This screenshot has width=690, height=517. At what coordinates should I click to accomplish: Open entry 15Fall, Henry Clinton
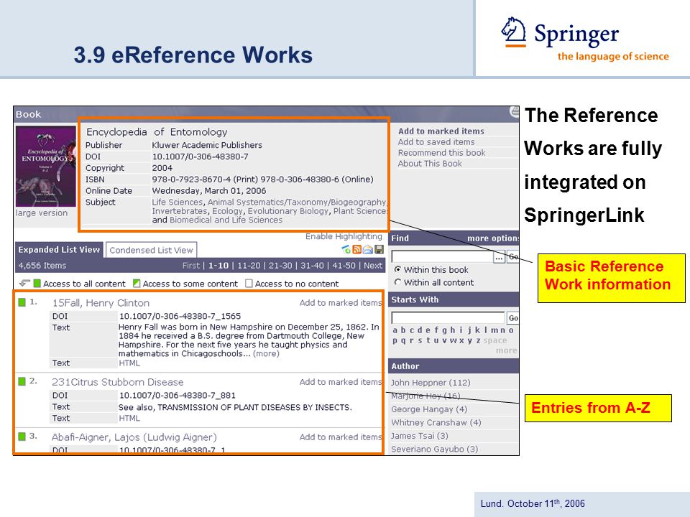101,303
